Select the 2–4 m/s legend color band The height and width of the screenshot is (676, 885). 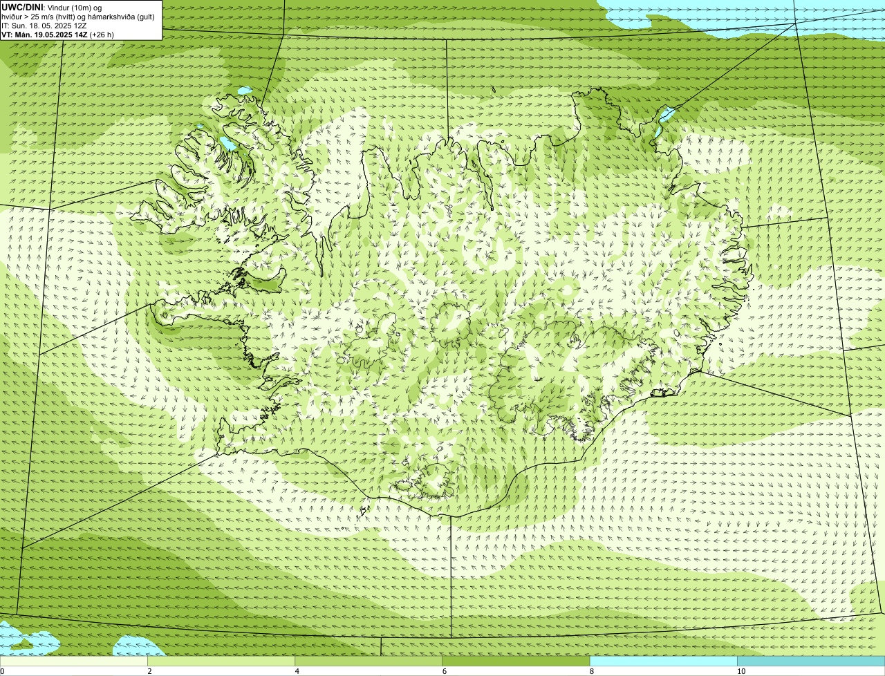click(x=221, y=661)
